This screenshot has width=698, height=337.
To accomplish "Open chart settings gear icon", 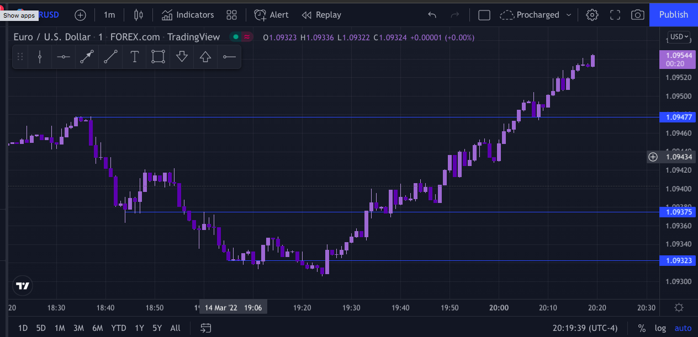I will click(592, 15).
